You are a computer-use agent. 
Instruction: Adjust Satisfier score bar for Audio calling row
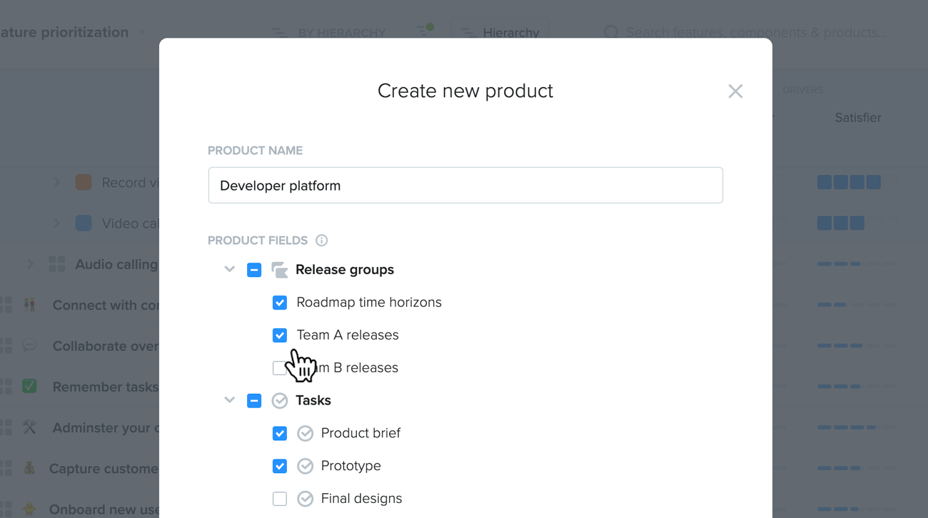857,264
